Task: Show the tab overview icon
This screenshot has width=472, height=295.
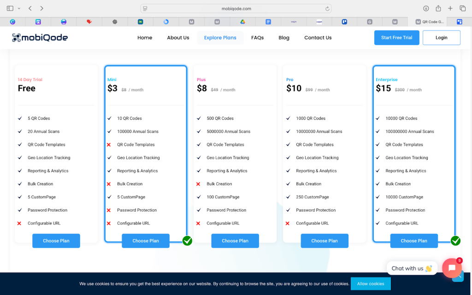Action: click(463, 8)
